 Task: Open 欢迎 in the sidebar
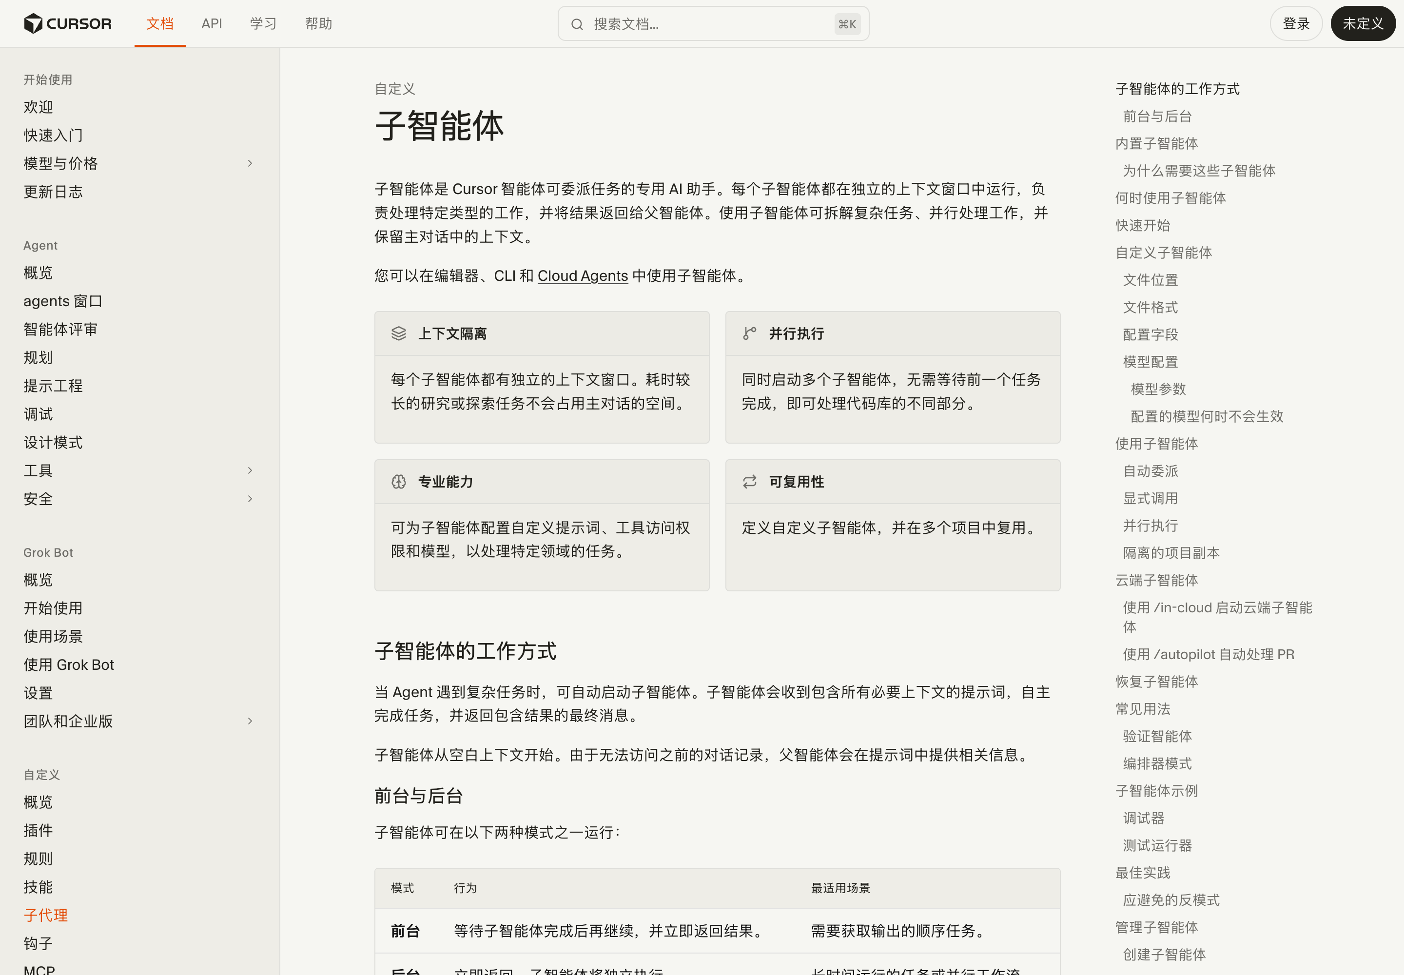[39, 108]
